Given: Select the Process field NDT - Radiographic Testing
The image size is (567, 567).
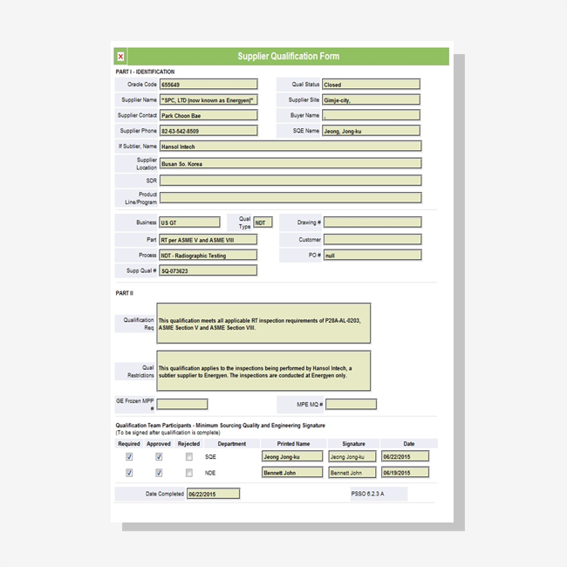Looking at the screenshot, I should tap(208, 256).
